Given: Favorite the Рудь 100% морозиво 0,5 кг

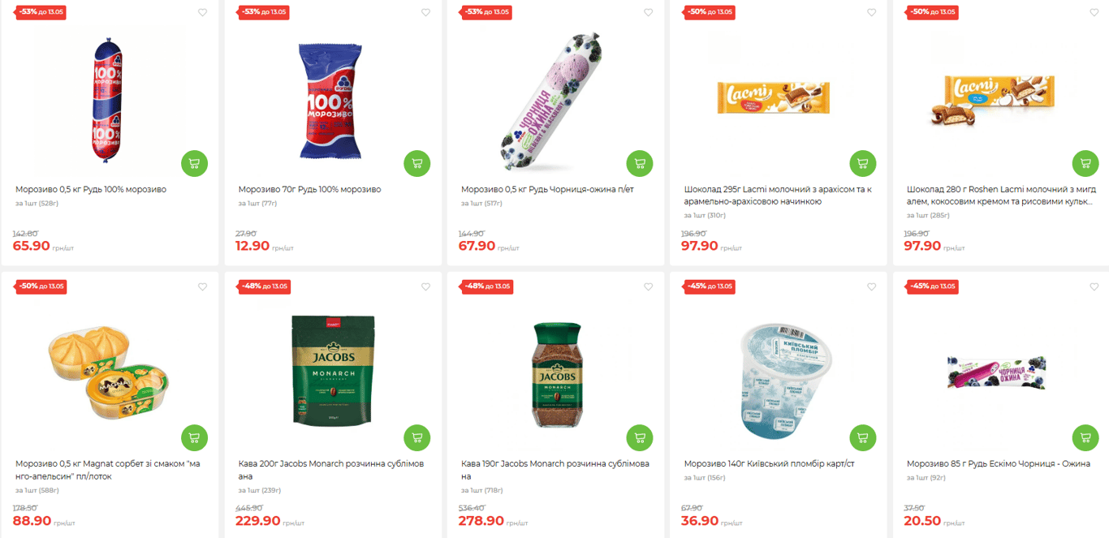Looking at the screenshot, I should (203, 13).
